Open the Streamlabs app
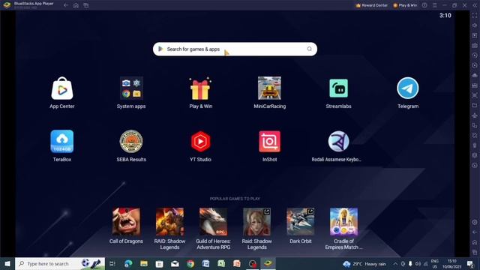 coord(338,88)
